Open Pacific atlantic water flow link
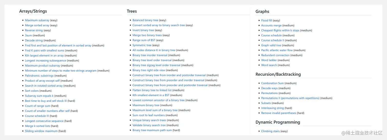This screenshot has width=387, height=140. pyautogui.click(x=277, y=50)
